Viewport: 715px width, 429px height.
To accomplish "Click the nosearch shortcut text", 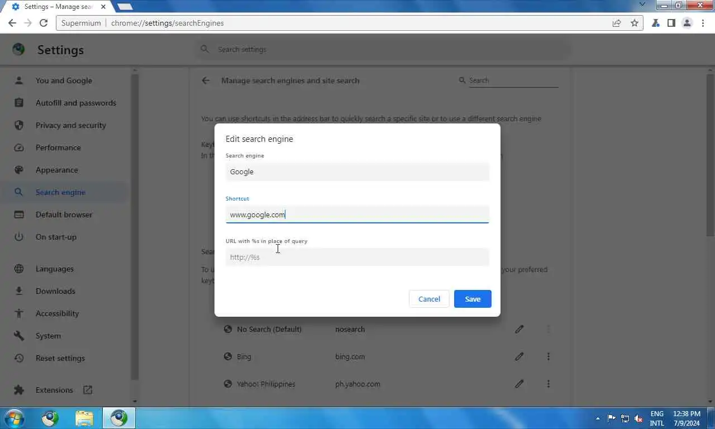I will [x=350, y=329].
